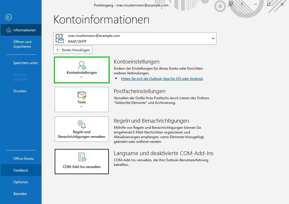Click Regeln und Benachrichtigungen verwalten label
The image size is (289, 204).
coord(82,134)
